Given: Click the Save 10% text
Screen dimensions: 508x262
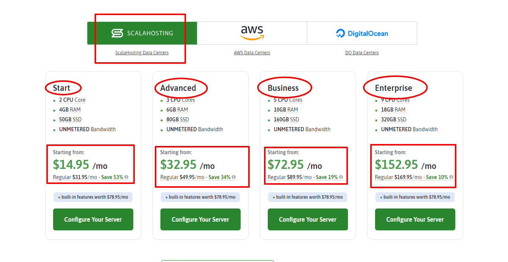Looking at the screenshot, I should [x=437, y=177].
